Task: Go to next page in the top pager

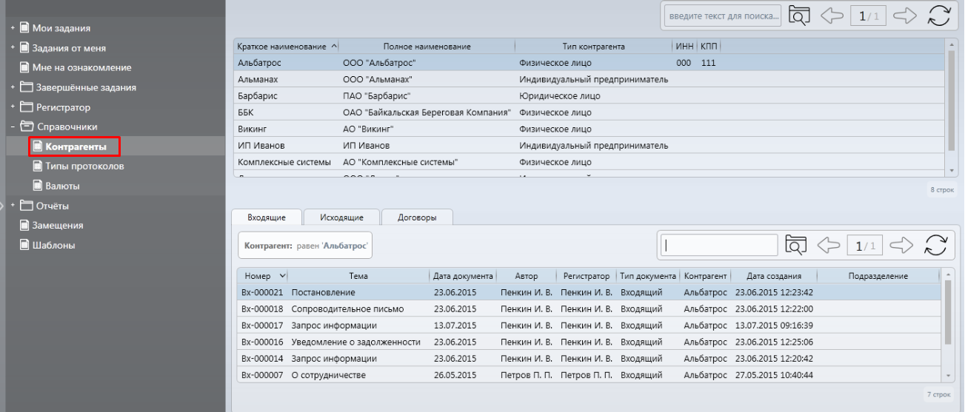Action: click(905, 16)
